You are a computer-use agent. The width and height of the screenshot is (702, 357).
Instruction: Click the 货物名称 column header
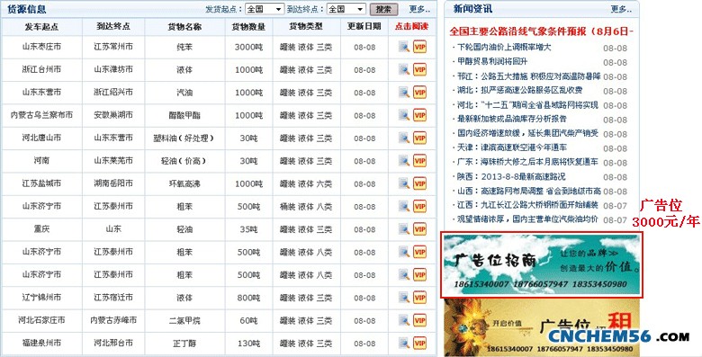pyautogui.click(x=184, y=26)
